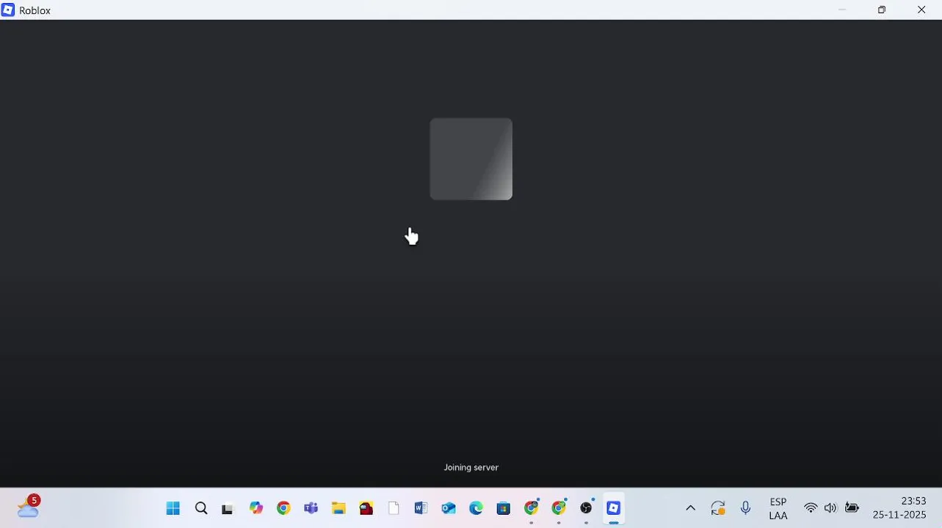Launch Microsoft Edge from the taskbar

tap(476, 508)
